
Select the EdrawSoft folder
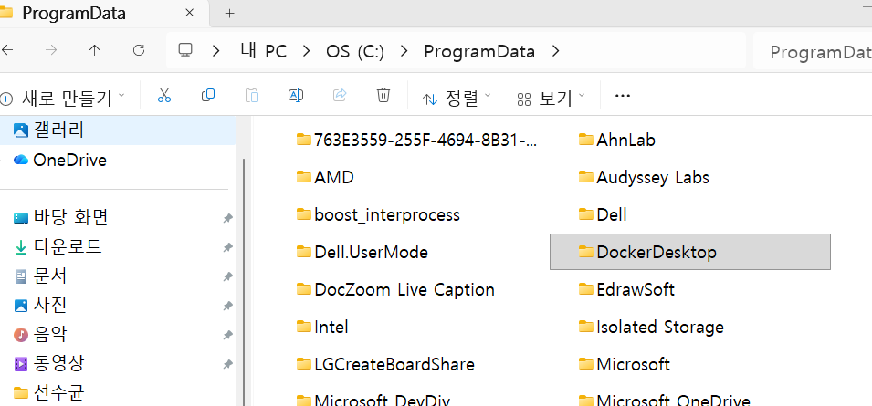[626, 289]
